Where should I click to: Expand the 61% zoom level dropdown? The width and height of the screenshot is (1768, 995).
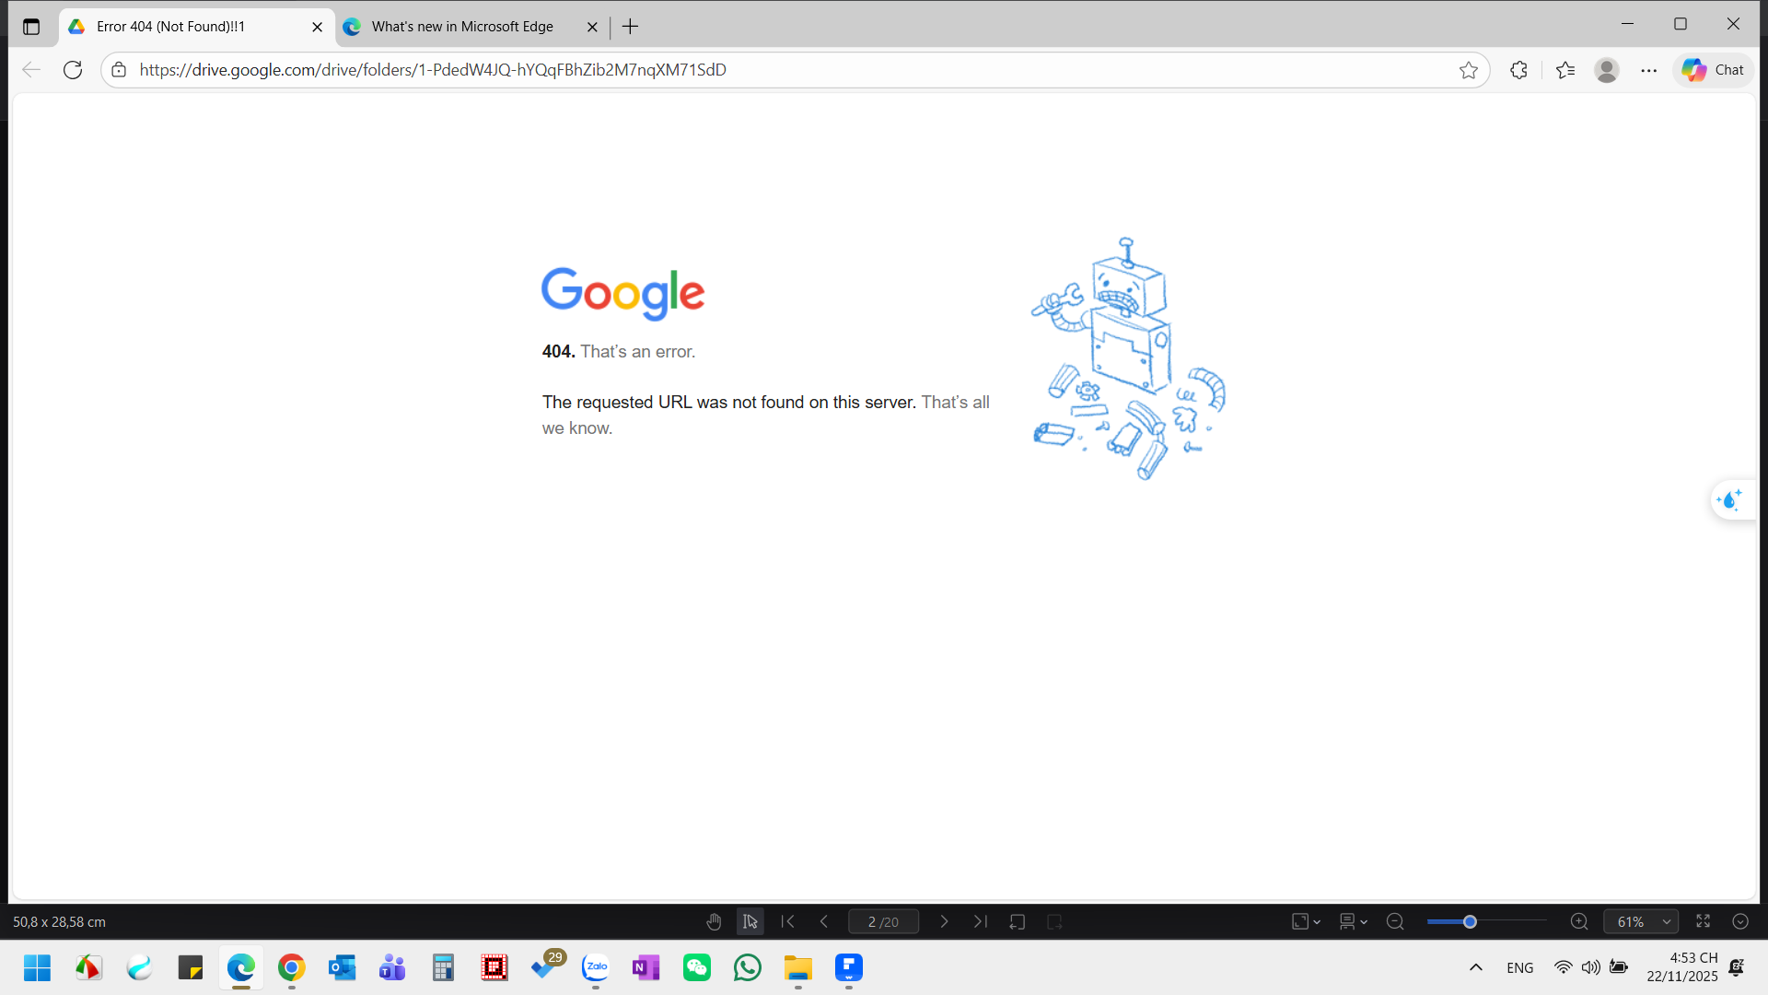(1667, 921)
